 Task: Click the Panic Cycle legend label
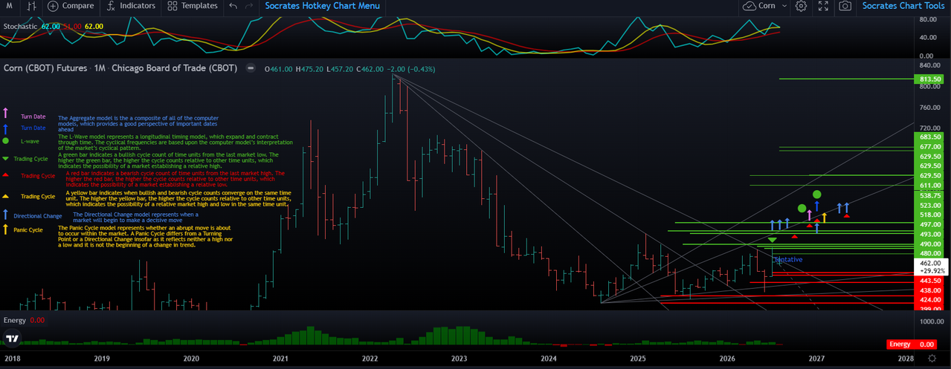pos(29,230)
